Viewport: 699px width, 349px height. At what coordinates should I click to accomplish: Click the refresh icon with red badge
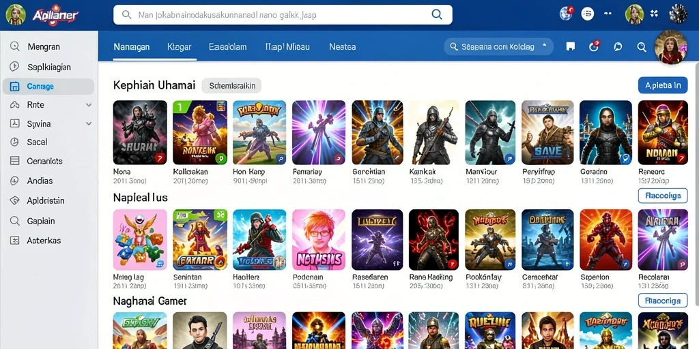click(594, 46)
